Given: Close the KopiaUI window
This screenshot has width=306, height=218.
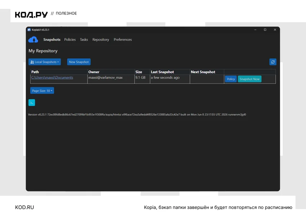Looking at the screenshot, I should (x=275, y=30).
